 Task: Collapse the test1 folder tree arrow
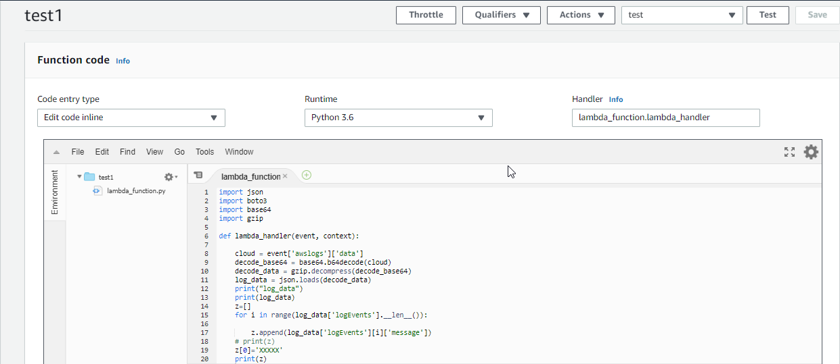[79, 177]
